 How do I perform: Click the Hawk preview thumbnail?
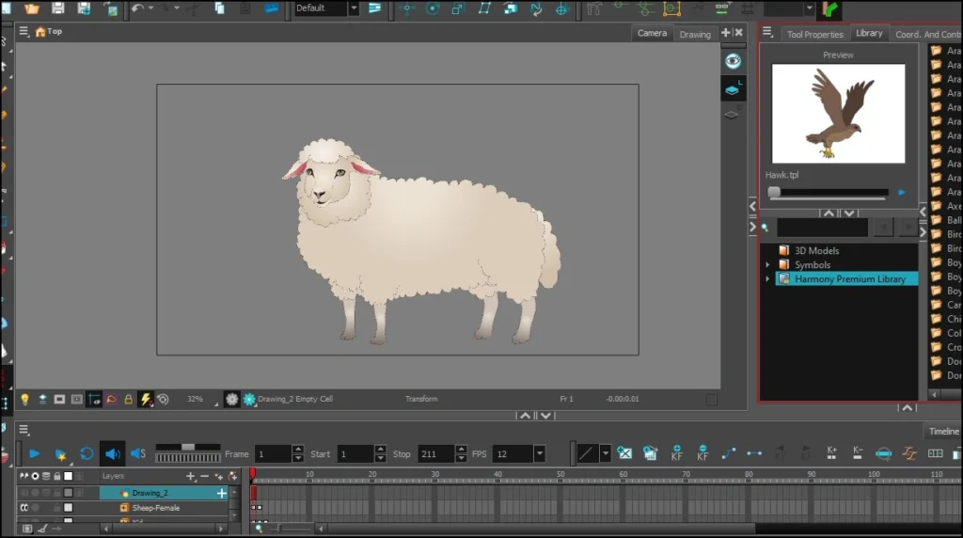point(838,114)
